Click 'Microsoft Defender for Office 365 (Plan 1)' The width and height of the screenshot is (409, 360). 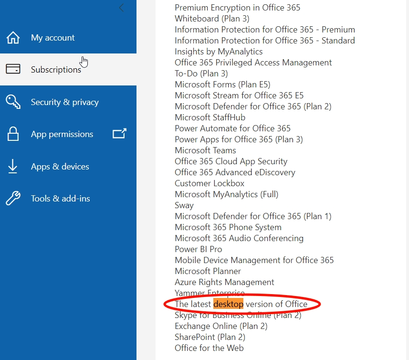[x=253, y=216]
